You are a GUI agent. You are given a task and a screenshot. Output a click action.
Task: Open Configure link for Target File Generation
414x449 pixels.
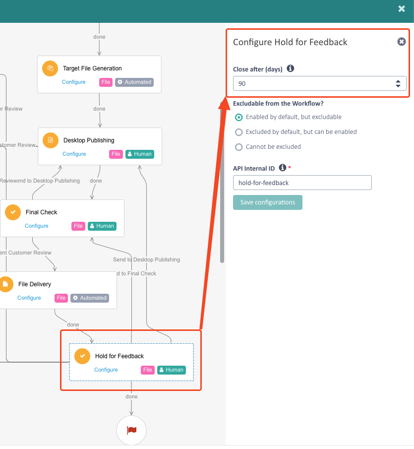(x=74, y=82)
